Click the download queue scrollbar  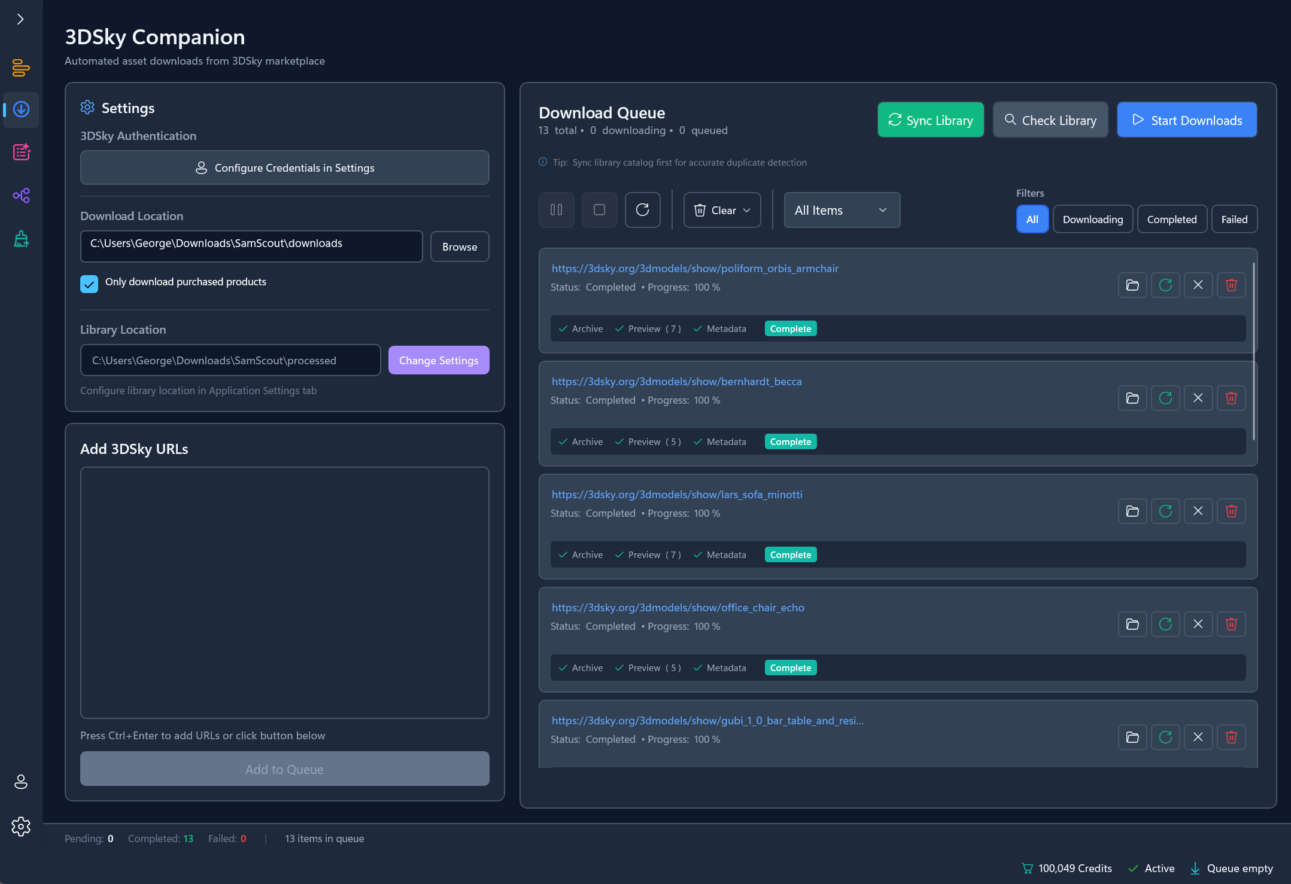(1253, 351)
